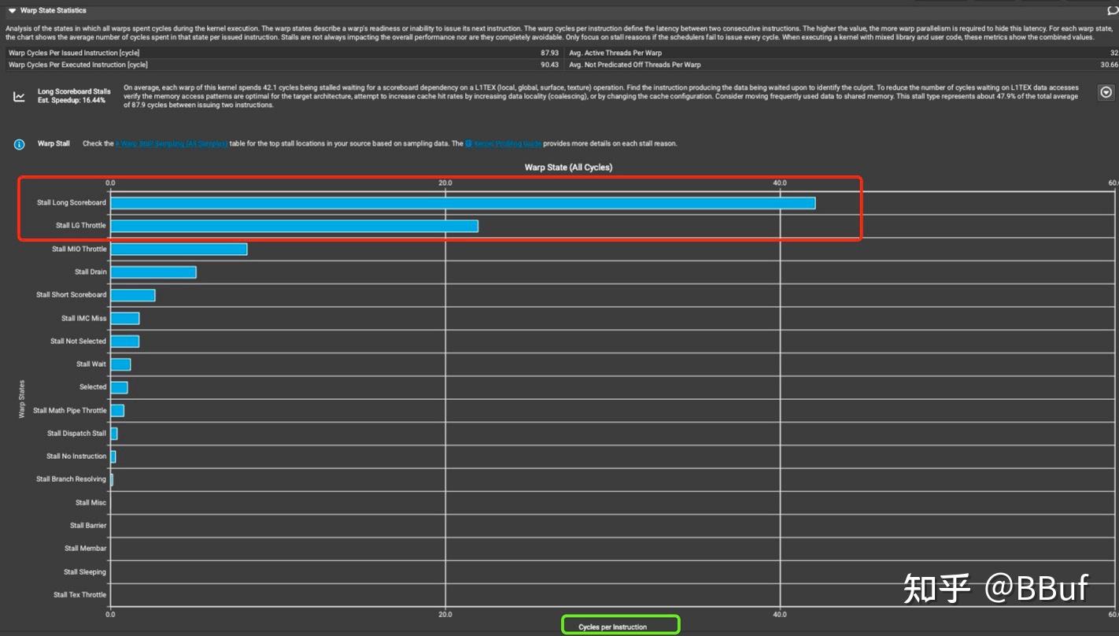Viewport: 1119px width, 636px height.
Task: Select the Stall LG Throttle bar
Action: pos(294,226)
